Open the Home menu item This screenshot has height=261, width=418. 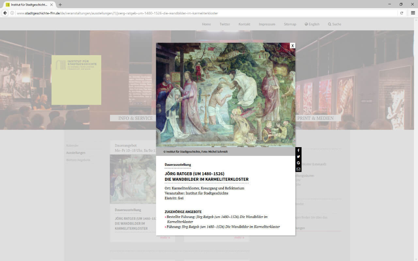tap(206, 24)
